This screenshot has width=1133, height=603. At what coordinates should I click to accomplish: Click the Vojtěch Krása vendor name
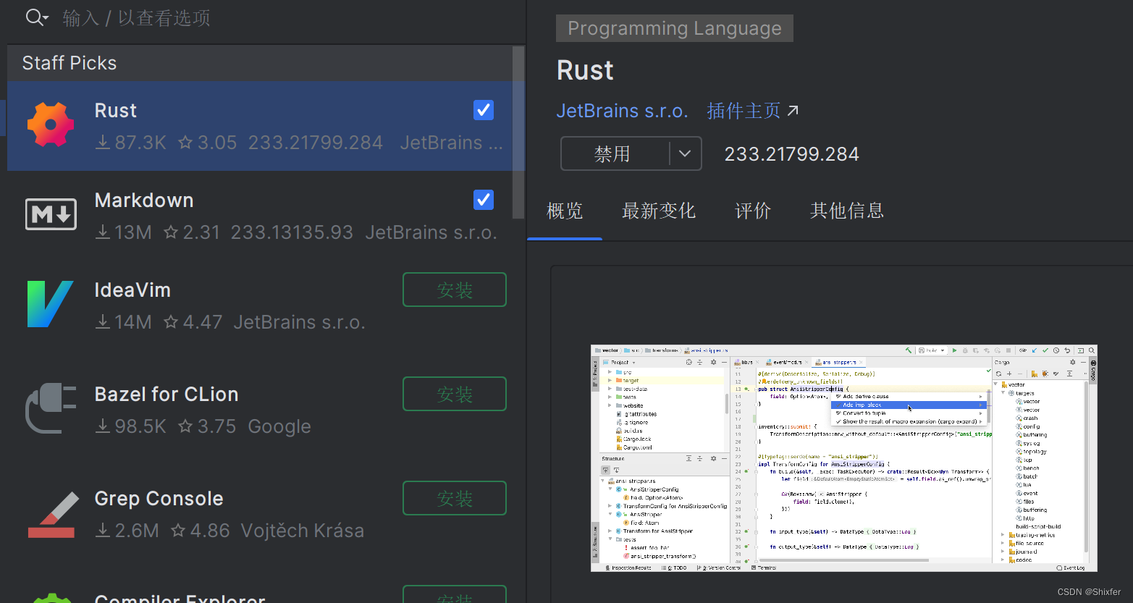point(303,531)
